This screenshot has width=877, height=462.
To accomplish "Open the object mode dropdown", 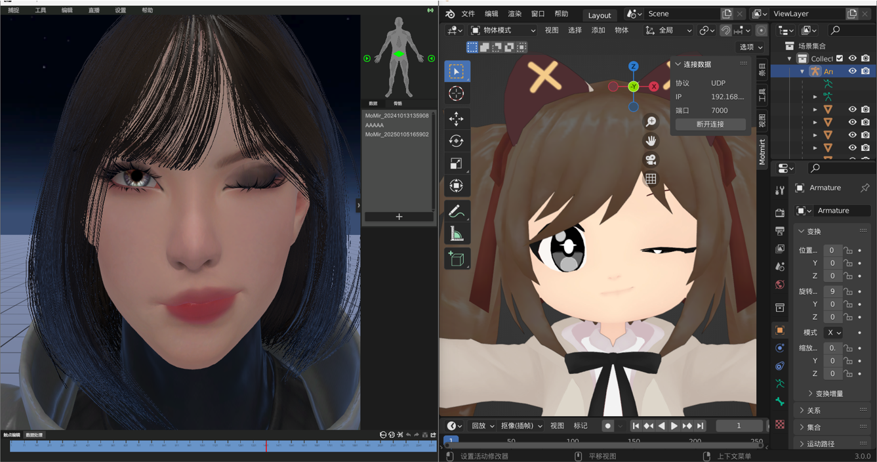I will coord(502,30).
